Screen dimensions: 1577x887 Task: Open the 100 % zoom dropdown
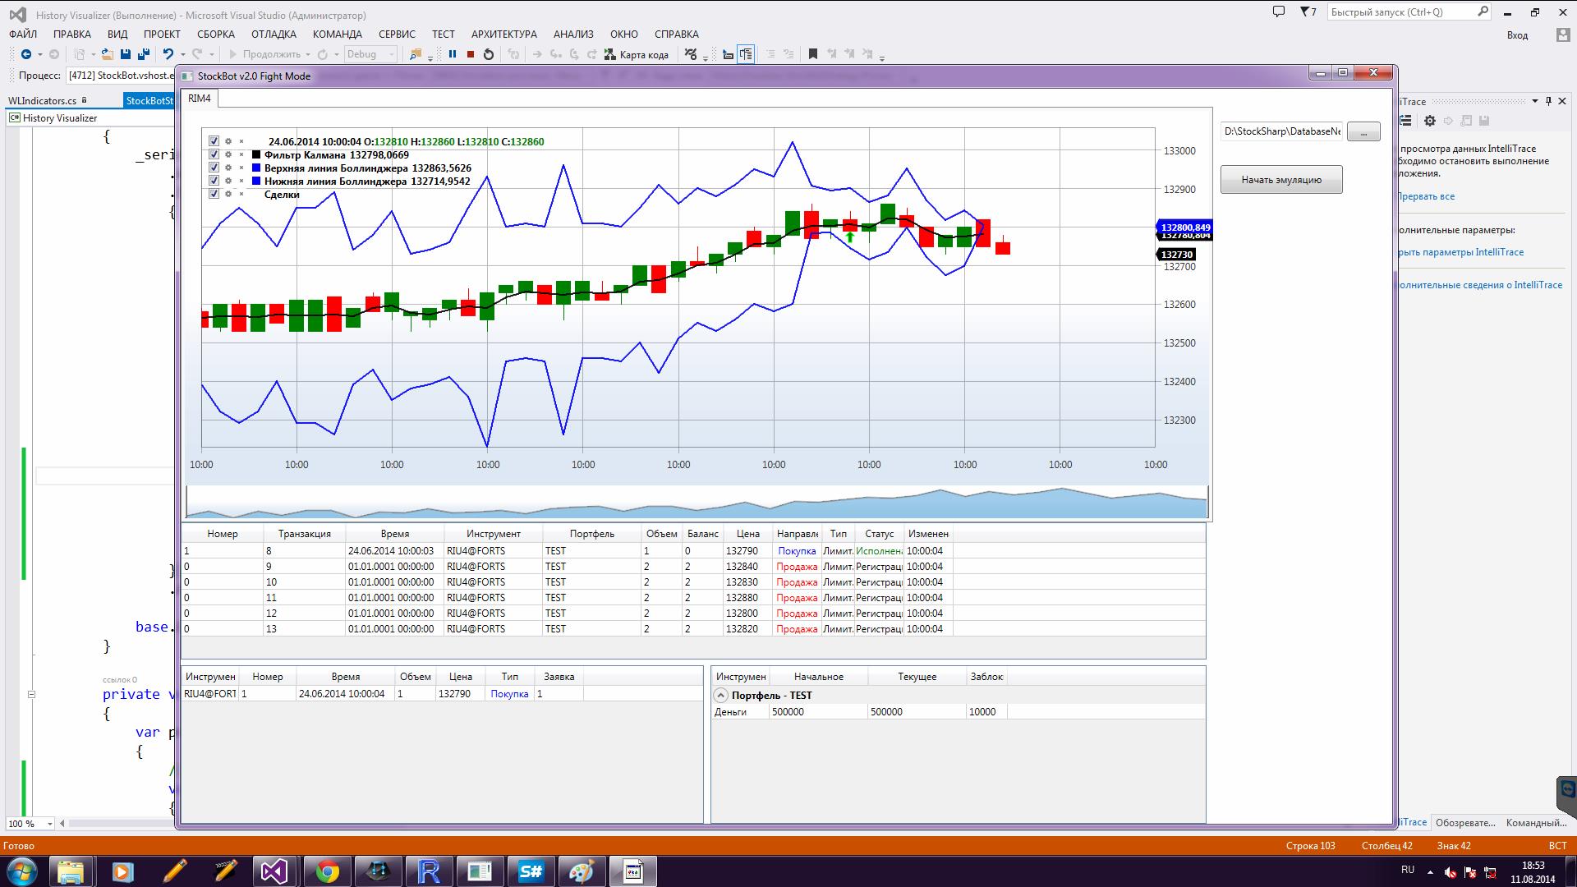point(30,823)
